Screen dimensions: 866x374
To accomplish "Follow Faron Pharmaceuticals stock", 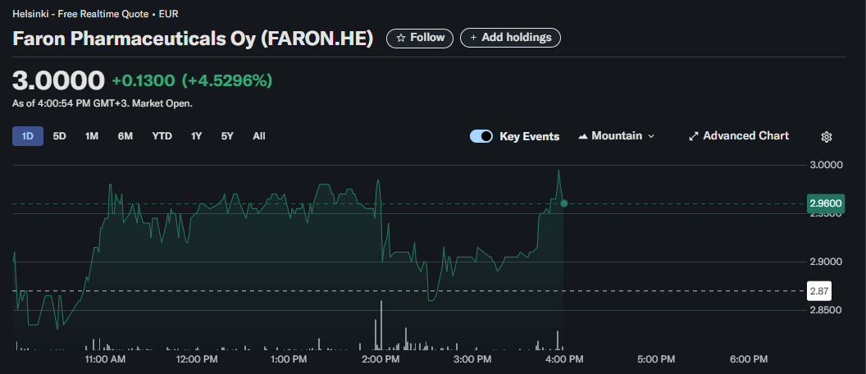I will pos(420,38).
